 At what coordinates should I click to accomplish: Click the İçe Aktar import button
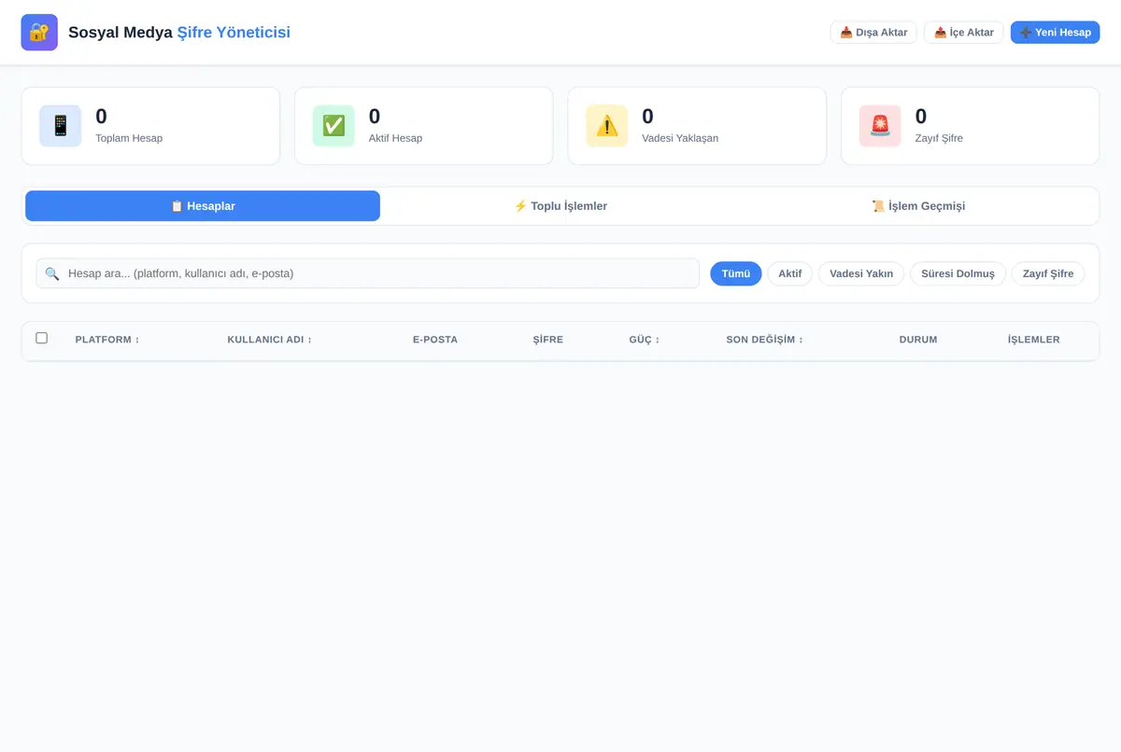[964, 33]
